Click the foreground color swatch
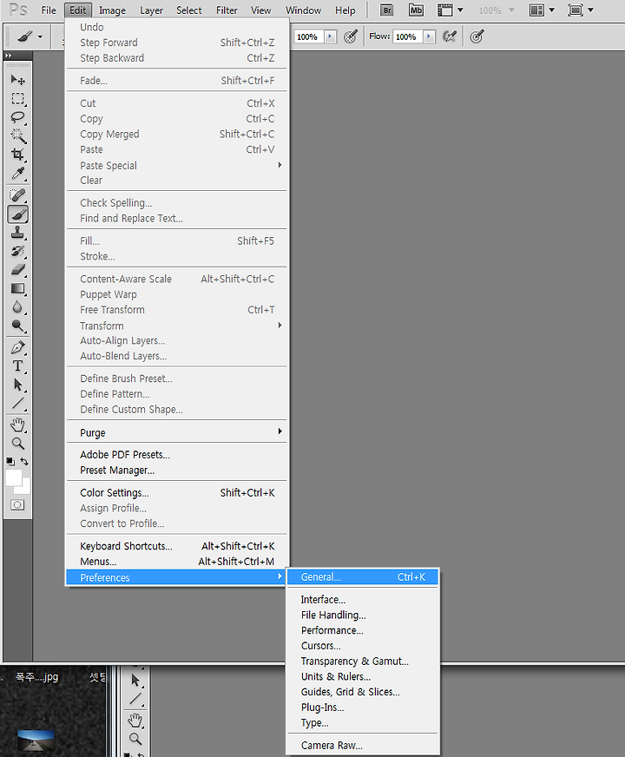 click(13, 477)
